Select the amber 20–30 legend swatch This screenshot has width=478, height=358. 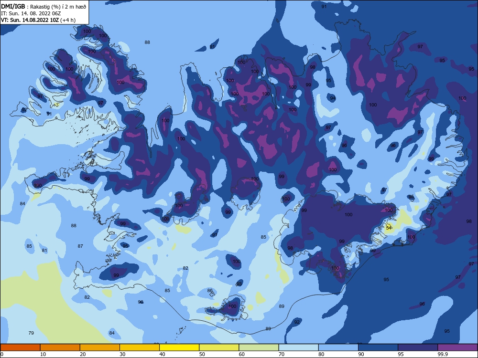coord(100,347)
